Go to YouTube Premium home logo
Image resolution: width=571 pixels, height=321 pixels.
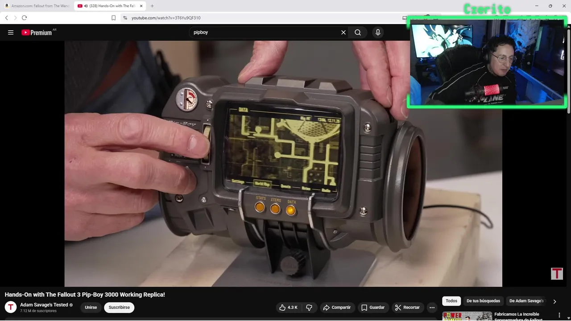click(37, 33)
